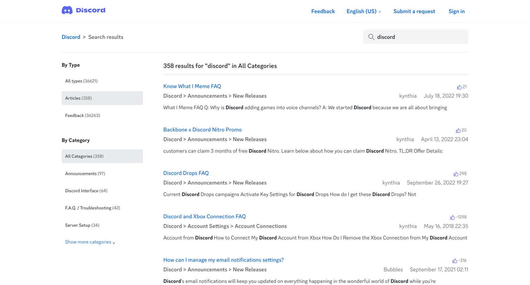
Task: Open Know What I Meme FAQ article
Action: (x=192, y=86)
